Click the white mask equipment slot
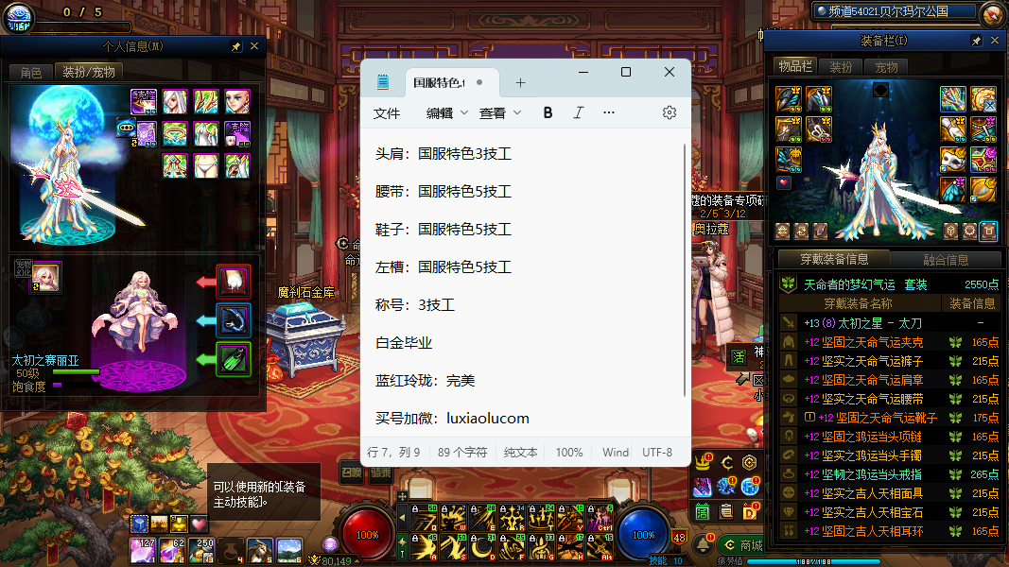Image resolution: width=1009 pixels, height=567 pixels. coord(952,159)
